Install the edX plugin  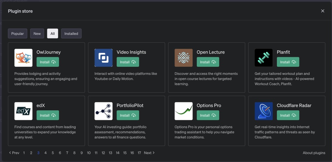[48, 115]
